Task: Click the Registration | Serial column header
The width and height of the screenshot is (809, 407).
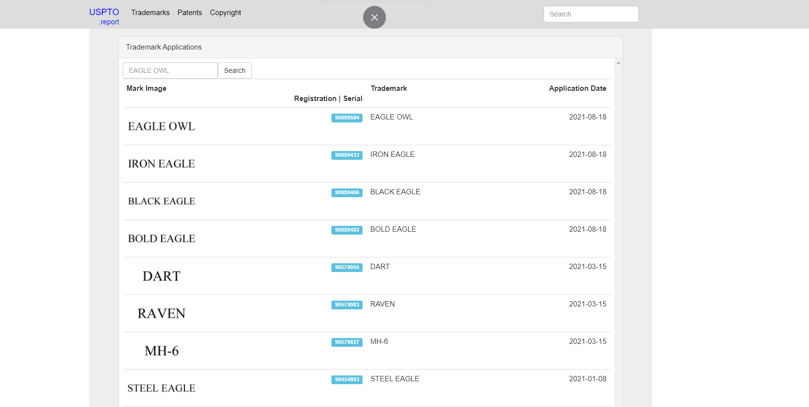Action: (x=328, y=99)
